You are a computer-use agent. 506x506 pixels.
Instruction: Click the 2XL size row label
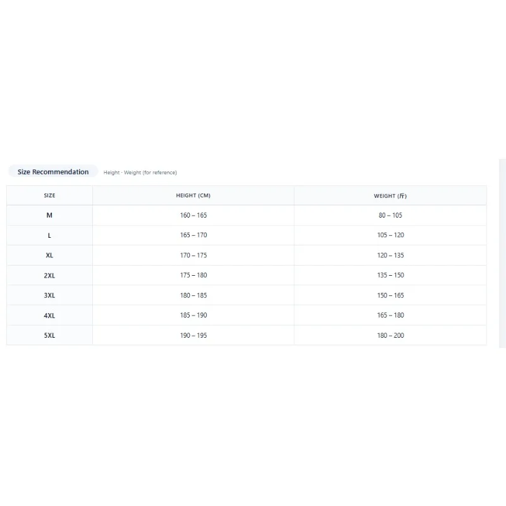pyautogui.click(x=49, y=276)
